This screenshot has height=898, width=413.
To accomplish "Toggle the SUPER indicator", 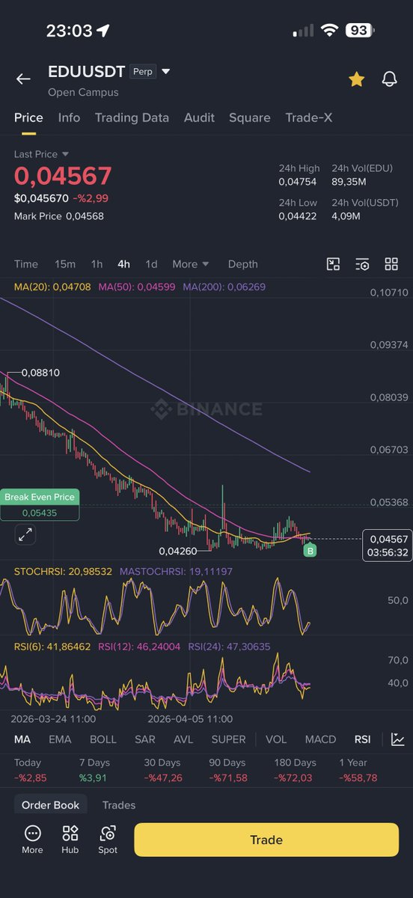I will coord(228,739).
